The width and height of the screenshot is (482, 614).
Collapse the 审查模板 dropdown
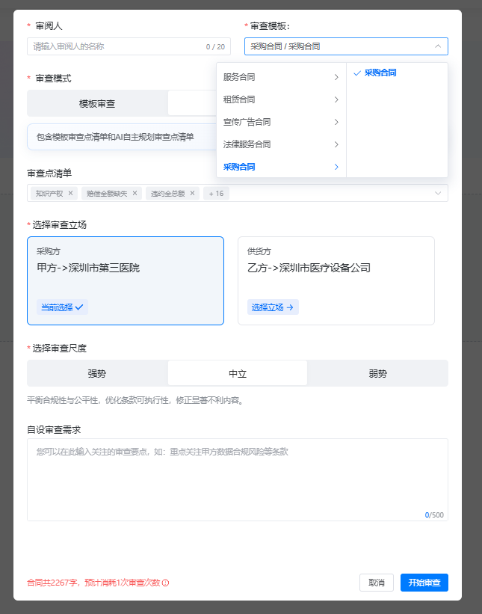click(437, 46)
